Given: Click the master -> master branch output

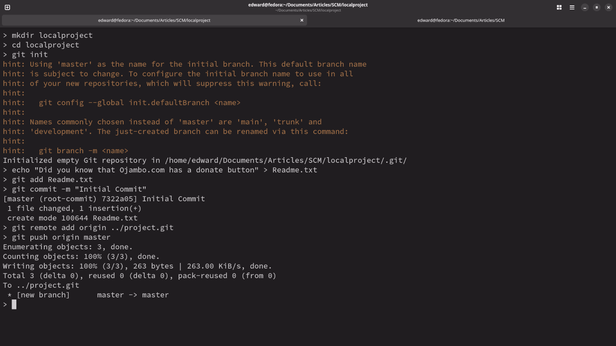Looking at the screenshot, I should (132, 295).
